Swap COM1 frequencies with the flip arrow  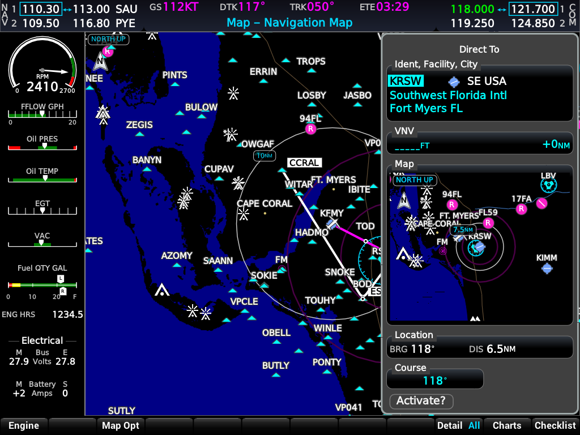click(x=502, y=10)
